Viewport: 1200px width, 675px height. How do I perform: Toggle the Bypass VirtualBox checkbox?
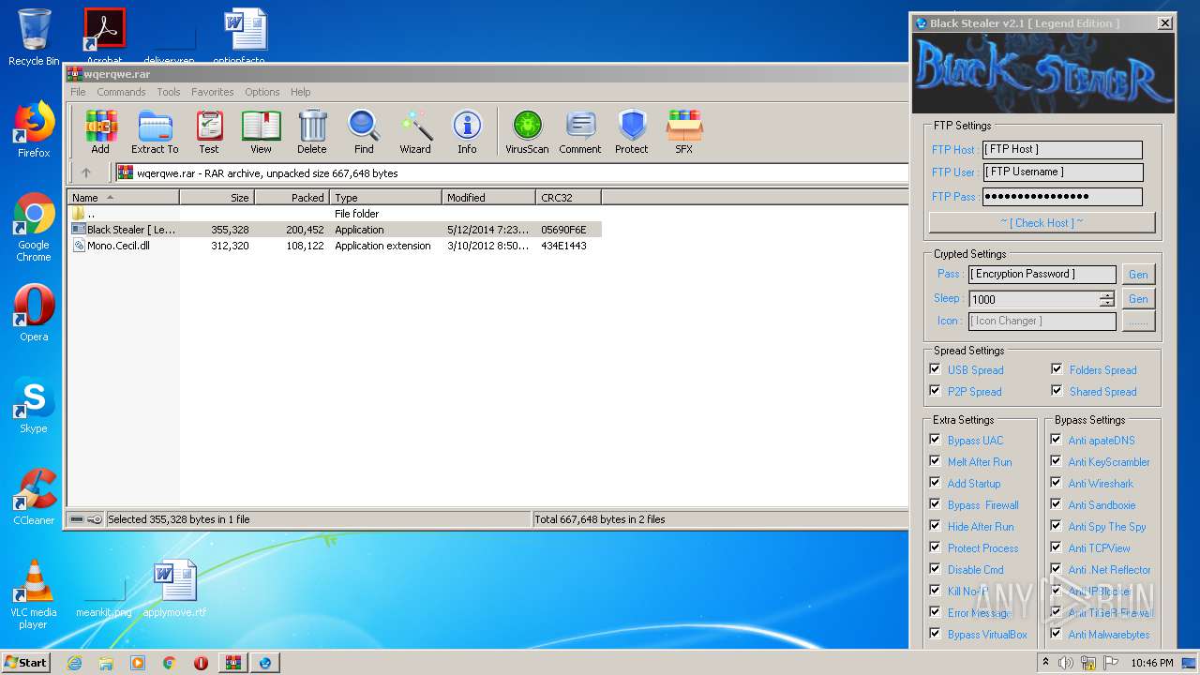(935, 634)
